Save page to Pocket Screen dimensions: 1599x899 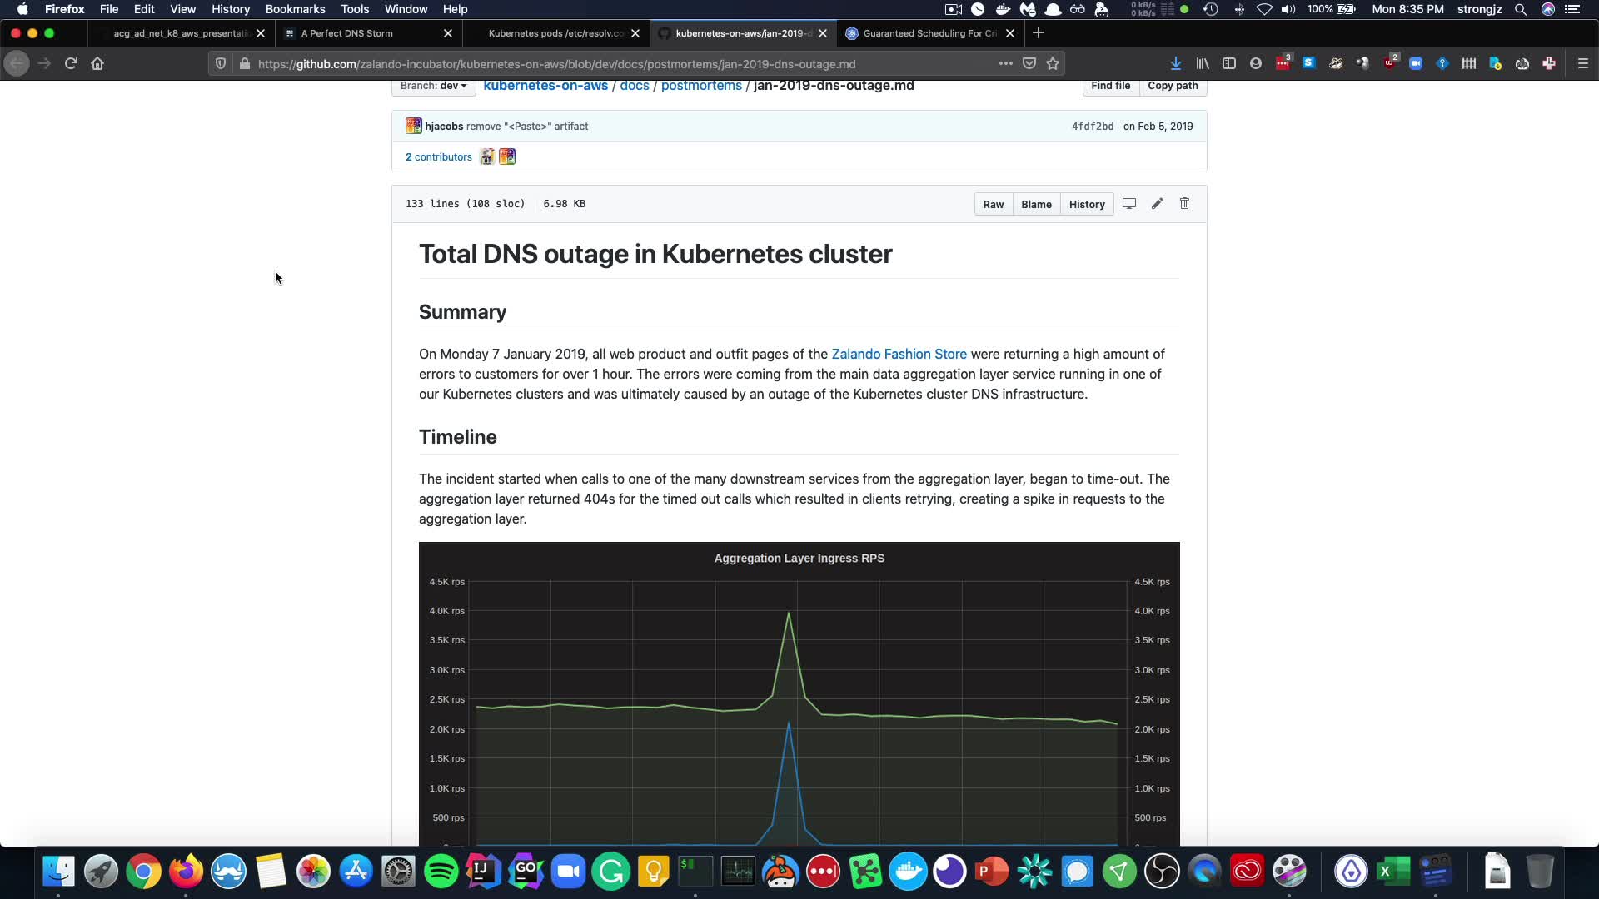[x=1029, y=64]
